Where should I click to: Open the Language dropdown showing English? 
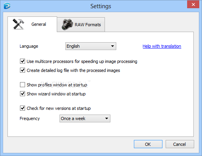click(91, 46)
